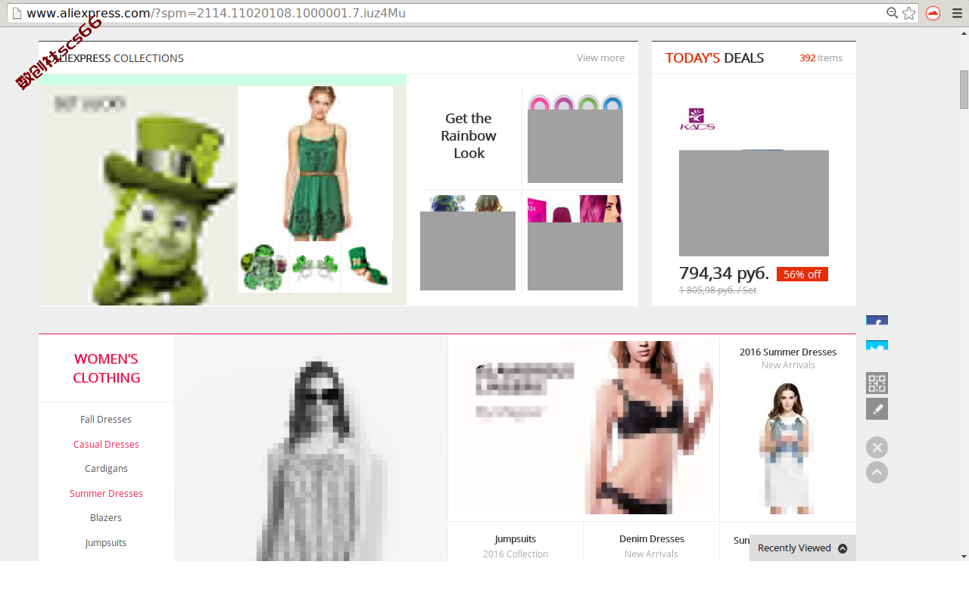Click the struck-through 1 805,98 руб. price
This screenshot has width=969, height=605.
718,290
